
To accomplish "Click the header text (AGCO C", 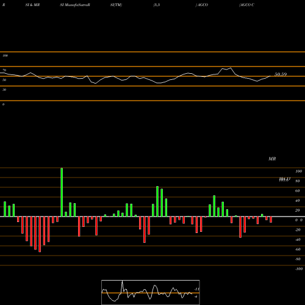I will click(x=246, y=5).
